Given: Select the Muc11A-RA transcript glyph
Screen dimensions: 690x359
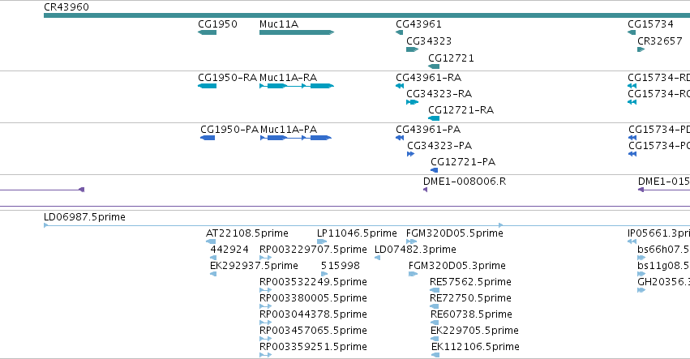Looking at the screenshot, I should click(x=297, y=86).
